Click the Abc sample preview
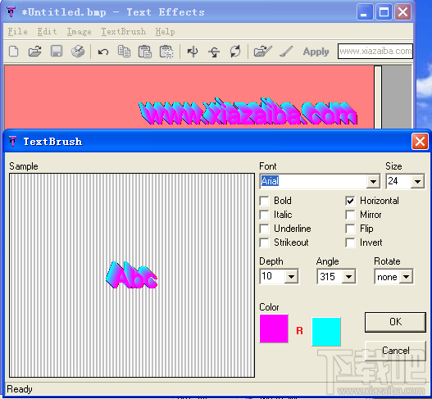Screen dimensions: 432x399 132,275
